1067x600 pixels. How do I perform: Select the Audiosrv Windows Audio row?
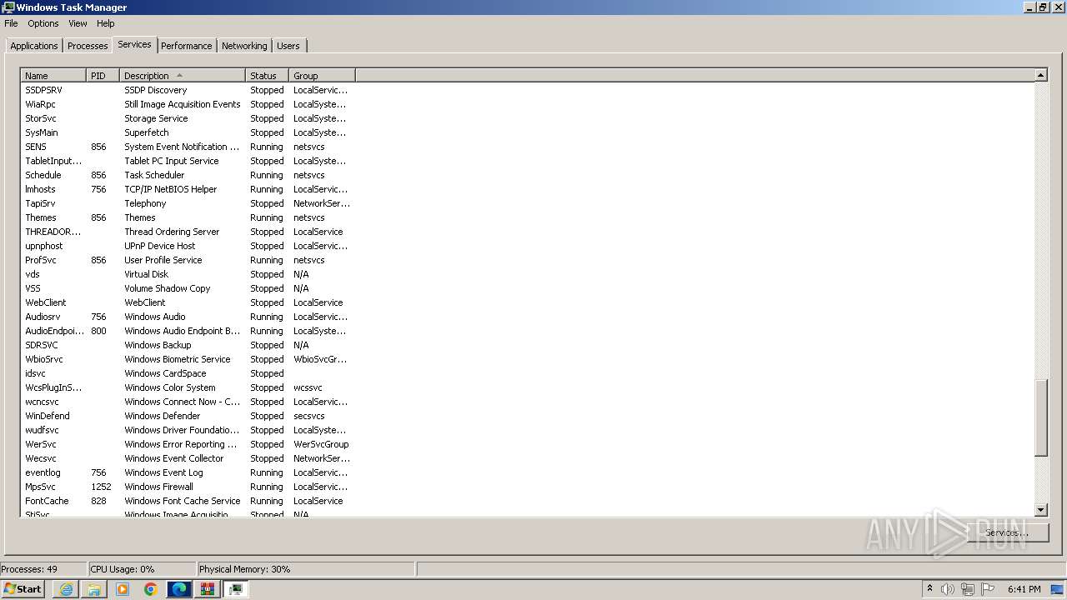click(188, 317)
